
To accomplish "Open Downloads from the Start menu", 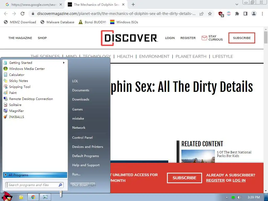I will (81, 99).
